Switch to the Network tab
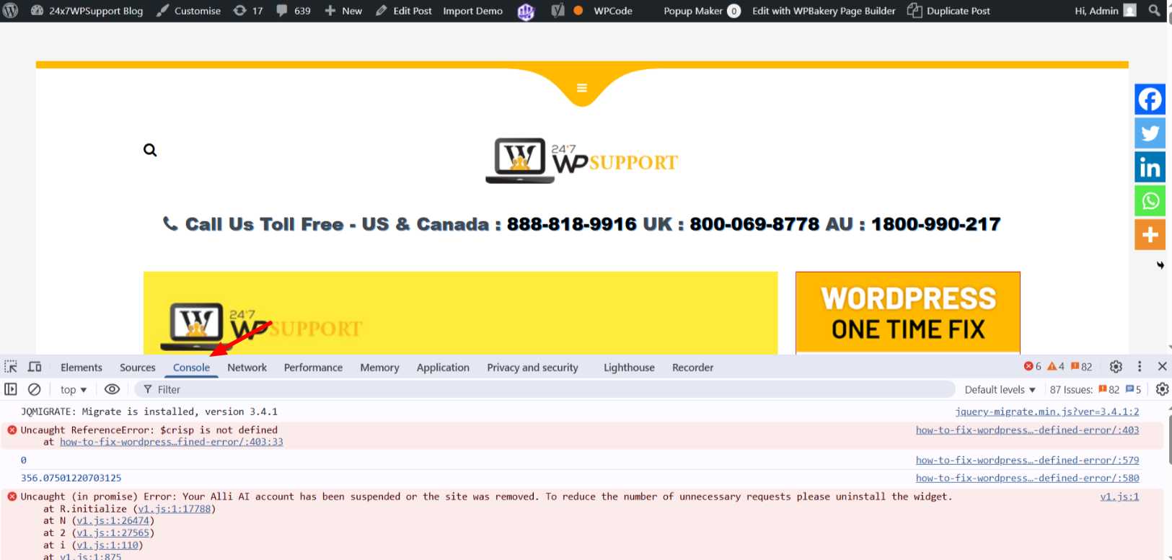1172x560 pixels. tap(247, 368)
